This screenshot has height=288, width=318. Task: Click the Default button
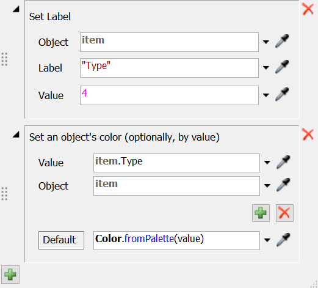61,240
